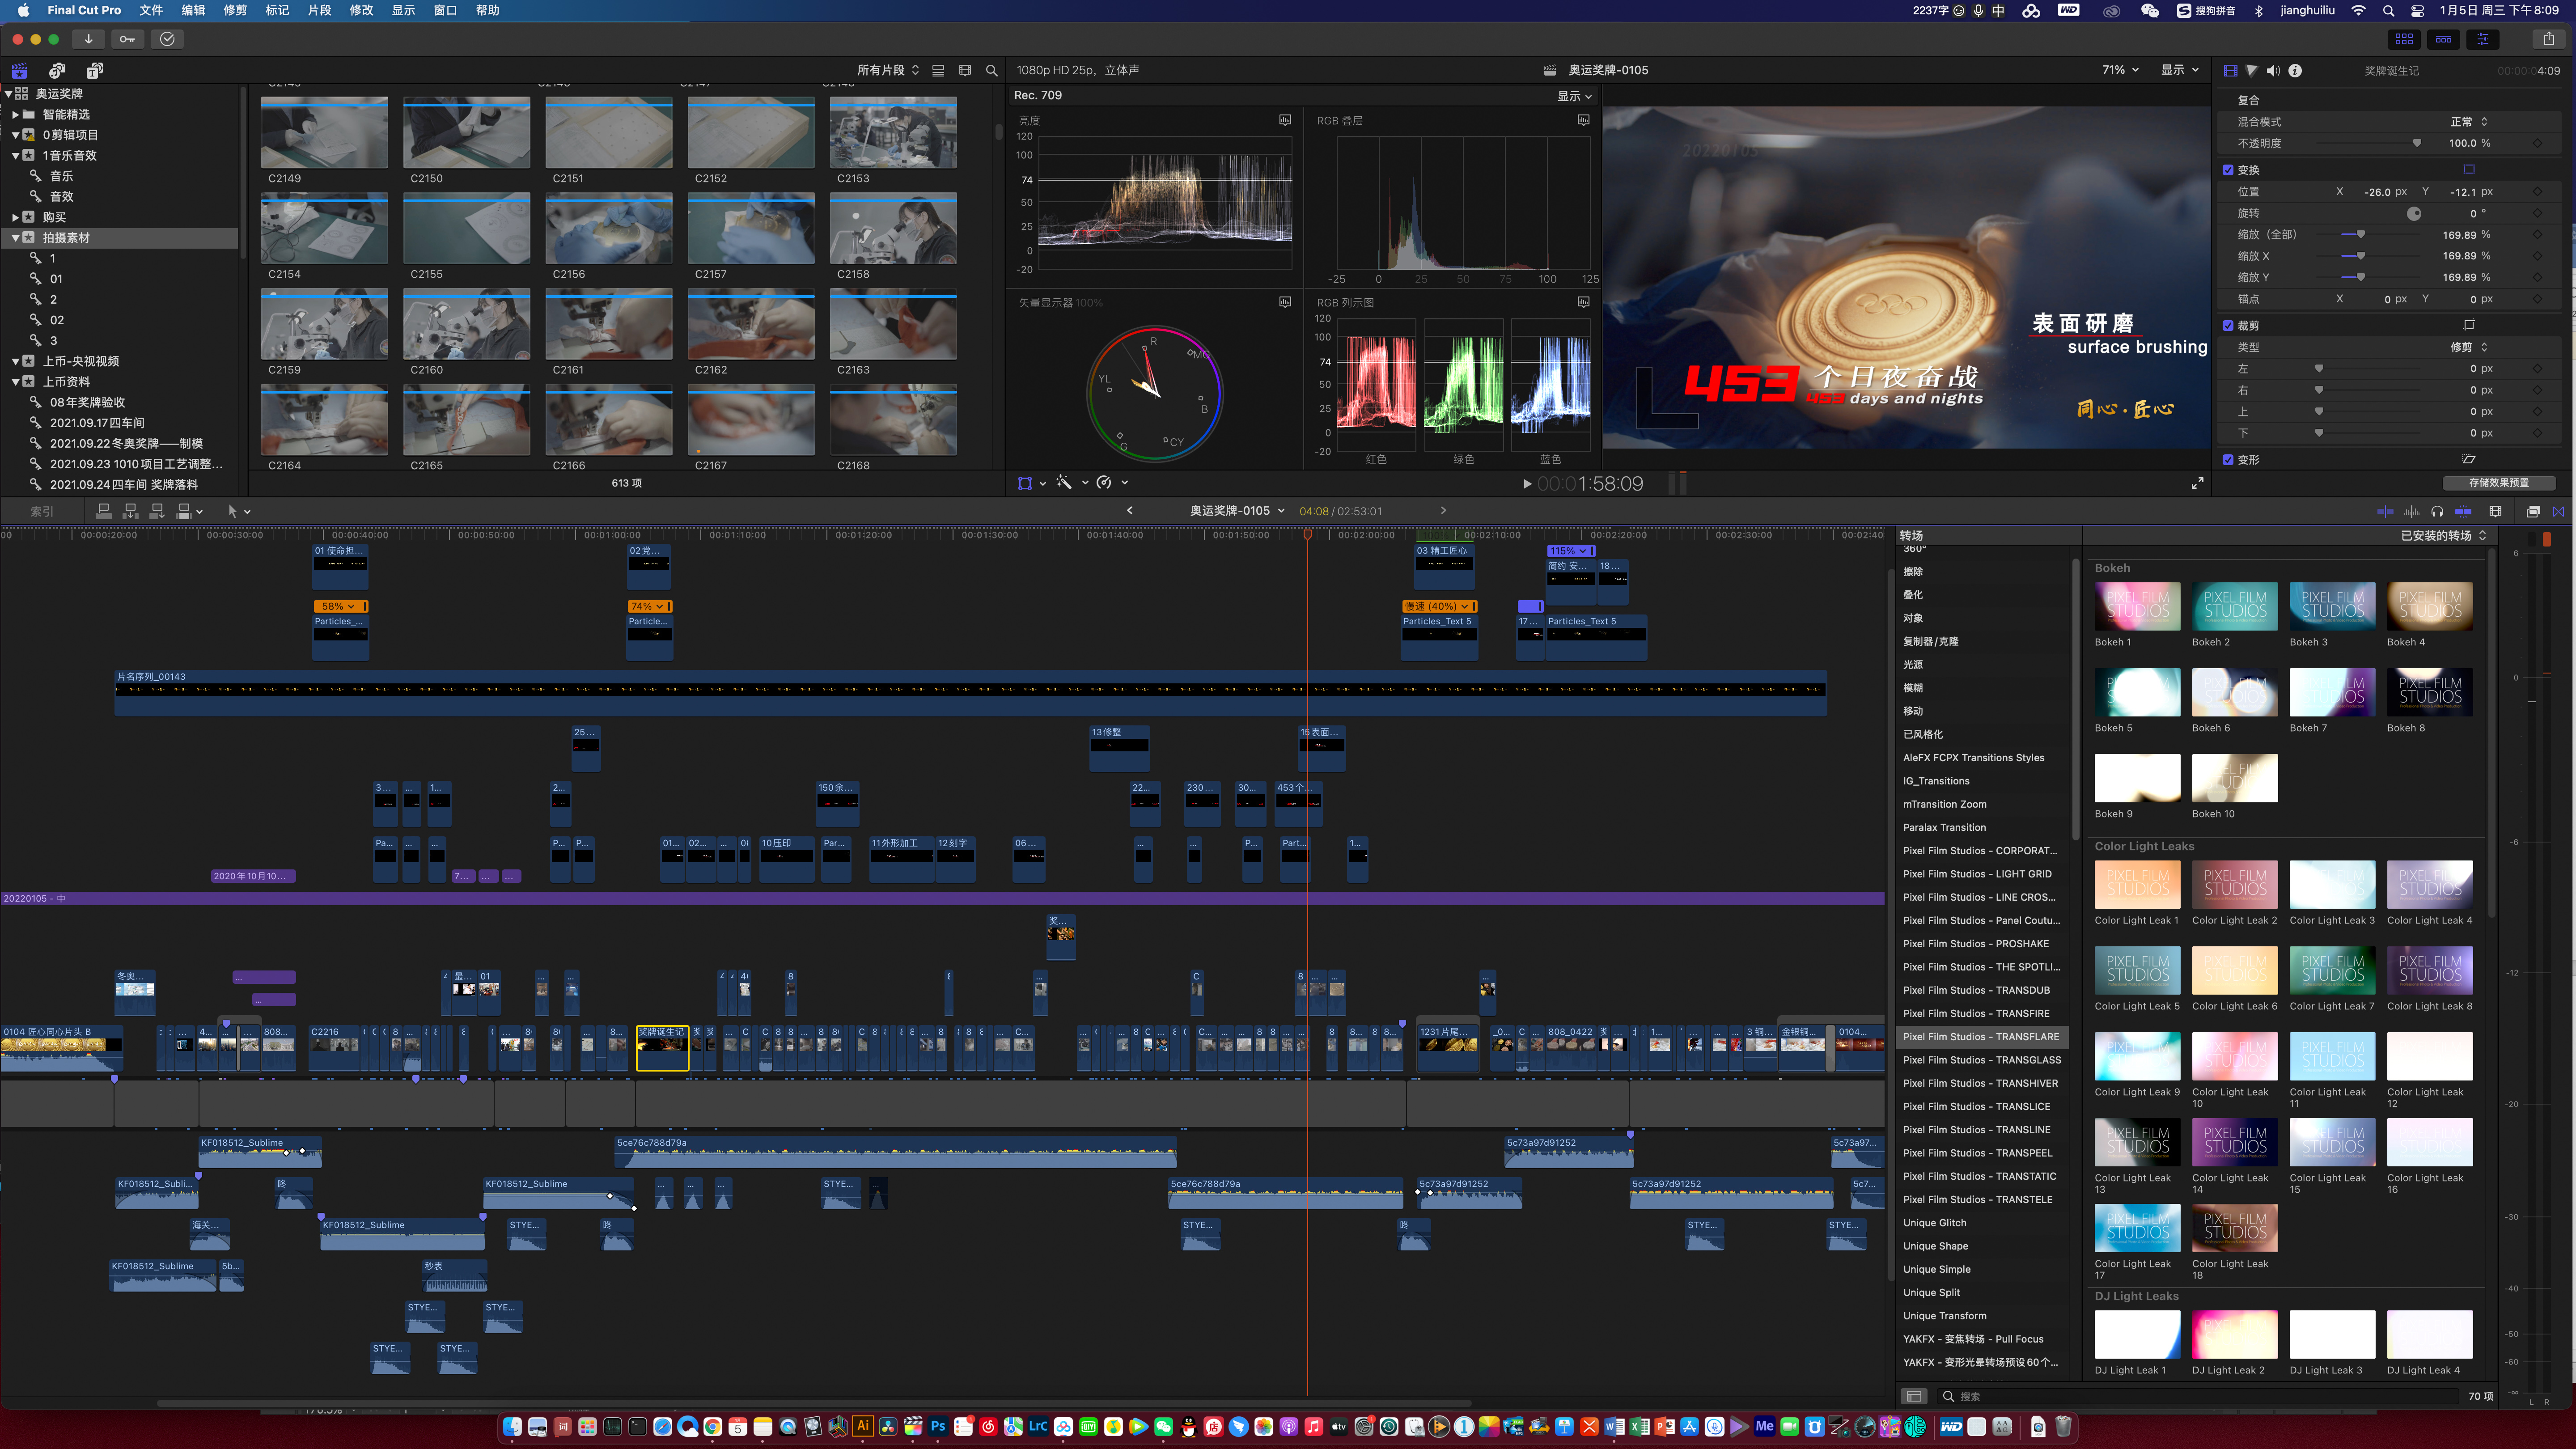This screenshot has height=1449, width=2576.
Task: Enter fullscreen viewer with arrows icon
Action: (2197, 484)
